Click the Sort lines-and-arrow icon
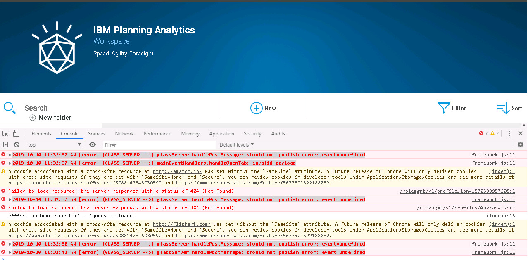The height and width of the screenshot is (260, 528). (x=503, y=108)
